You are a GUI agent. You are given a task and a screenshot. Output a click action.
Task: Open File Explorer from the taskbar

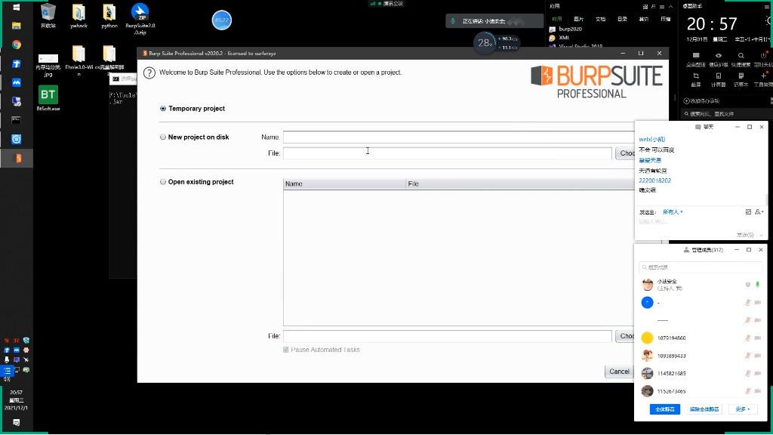(17, 26)
